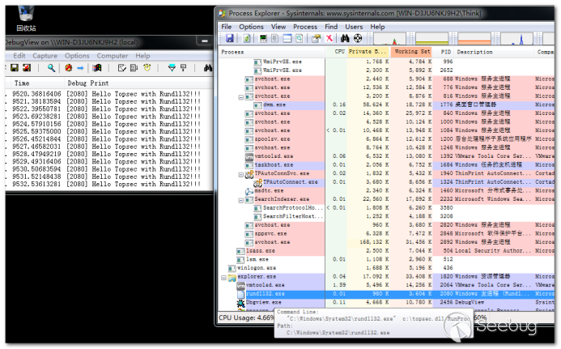Screen dimensions: 561x349
Task: Sort by the Working Set column header
Action: point(413,52)
